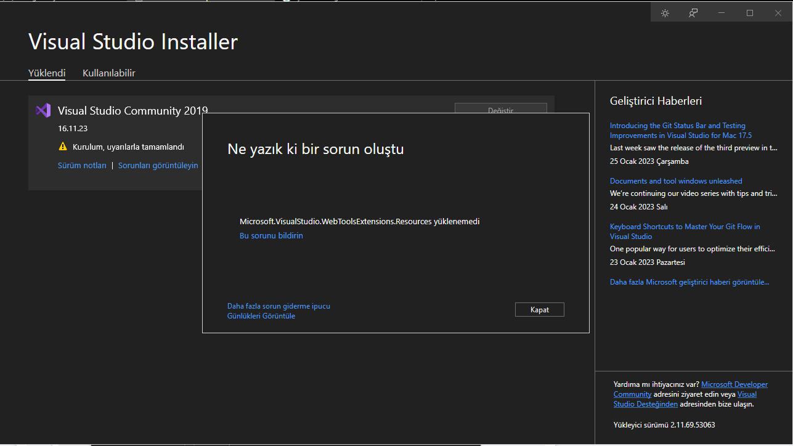The height and width of the screenshot is (446, 793).
Task: Click the One popular way for users text
Action: click(692, 249)
